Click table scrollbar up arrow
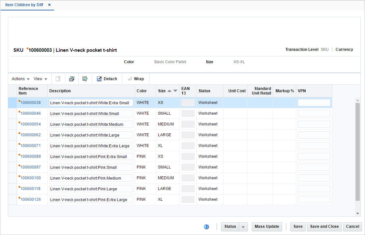Viewport: 365px width, 235px height. (x=357, y=100)
